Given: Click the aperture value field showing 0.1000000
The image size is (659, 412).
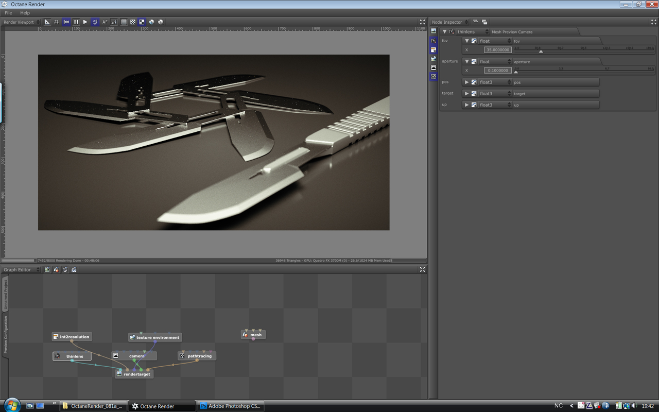Looking at the screenshot, I should [498, 71].
